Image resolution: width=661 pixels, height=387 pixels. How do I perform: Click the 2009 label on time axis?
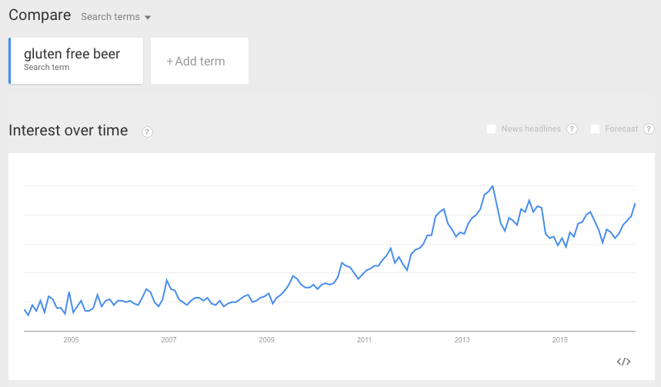(x=266, y=340)
